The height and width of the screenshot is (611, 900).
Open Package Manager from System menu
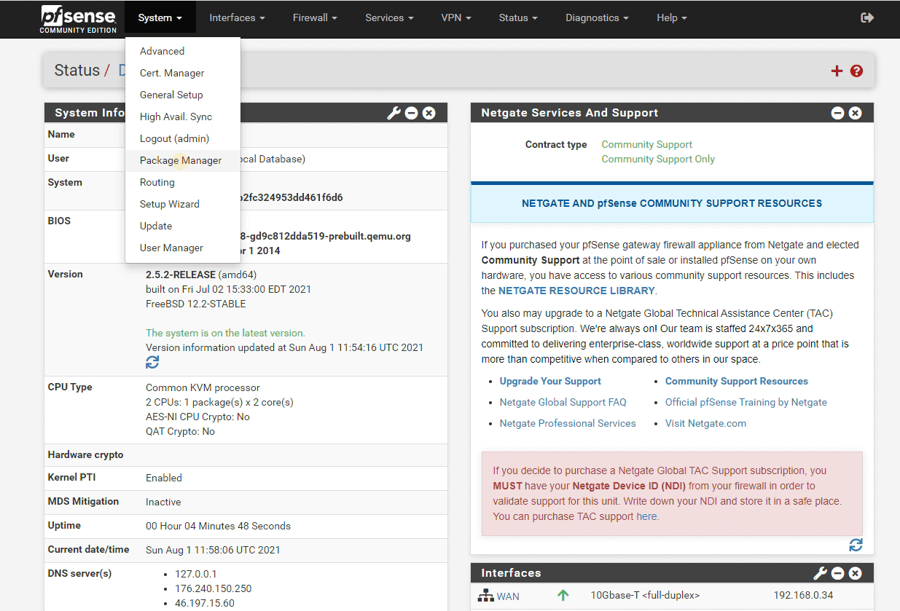click(183, 160)
